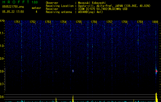Click the 1754 time marker
Image resolution: width=161 pixels, height=102 pixels.
click(63, 22)
